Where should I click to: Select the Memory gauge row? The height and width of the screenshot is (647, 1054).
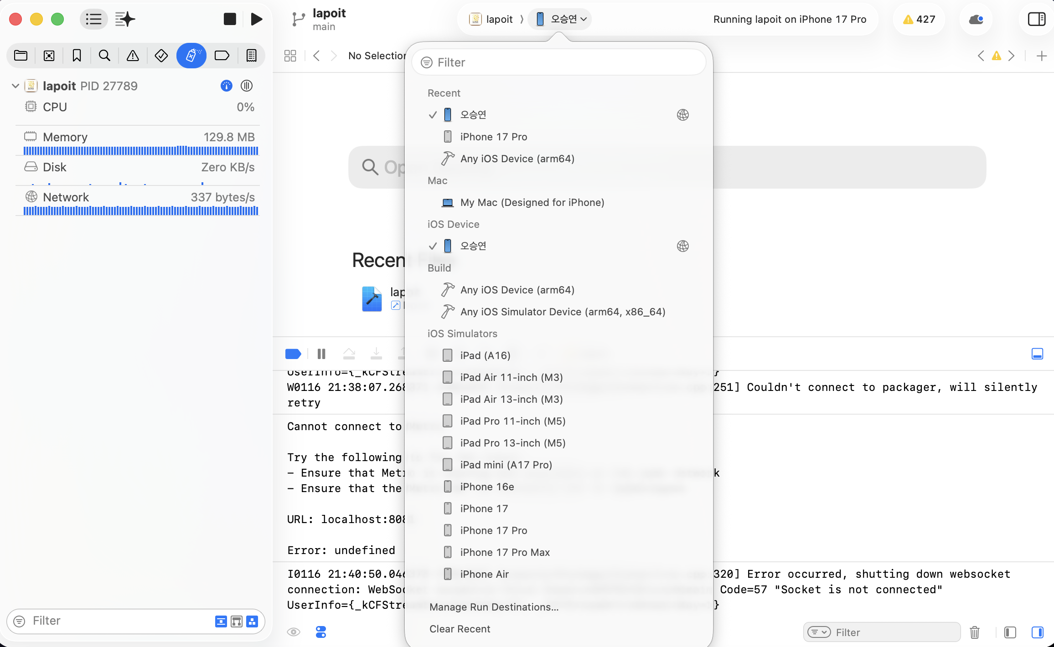tap(138, 141)
